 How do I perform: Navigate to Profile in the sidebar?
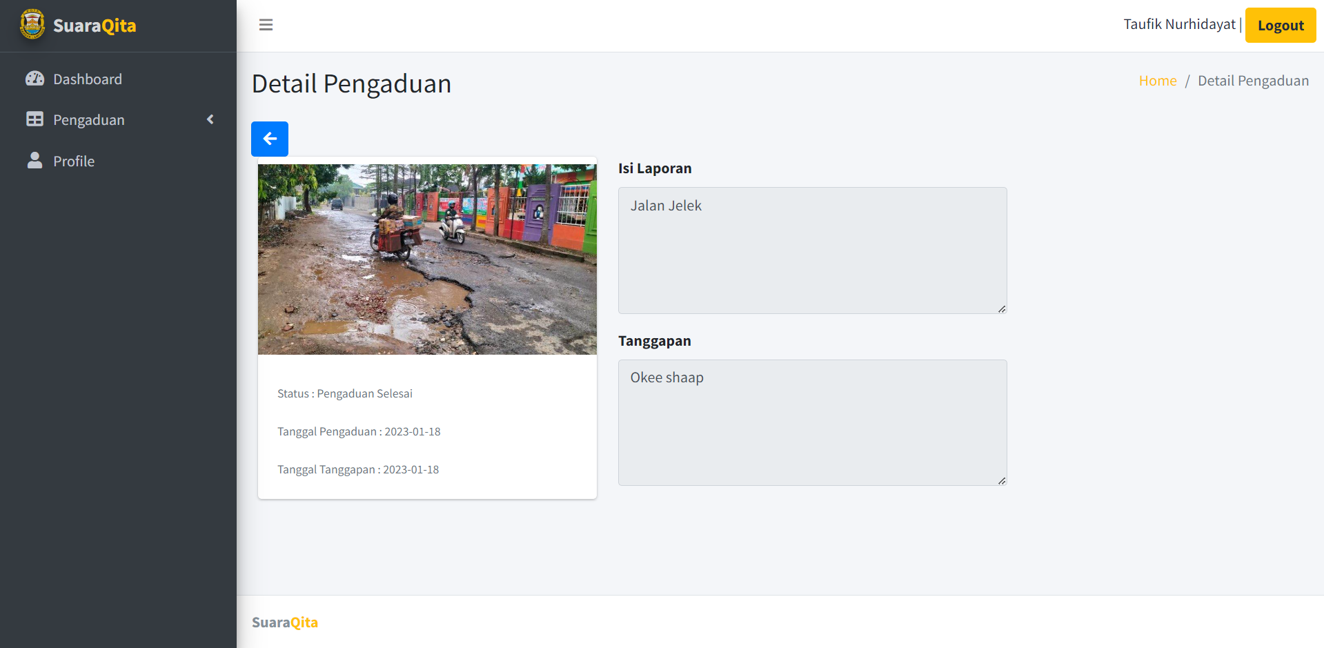click(74, 161)
